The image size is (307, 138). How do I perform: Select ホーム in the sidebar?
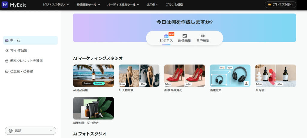[x=30, y=40]
